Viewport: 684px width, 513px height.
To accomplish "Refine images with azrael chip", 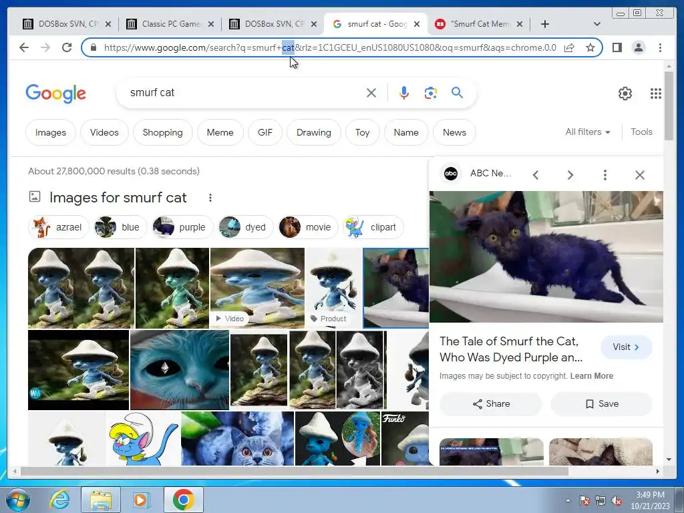I will click(x=59, y=227).
